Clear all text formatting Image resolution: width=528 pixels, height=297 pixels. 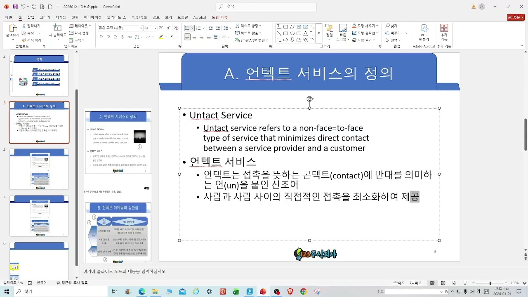point(176,28)
